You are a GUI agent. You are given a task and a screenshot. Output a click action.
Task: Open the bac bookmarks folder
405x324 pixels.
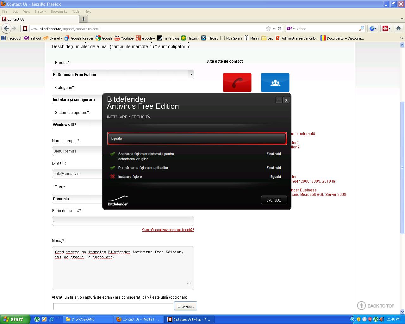point(267,38)
